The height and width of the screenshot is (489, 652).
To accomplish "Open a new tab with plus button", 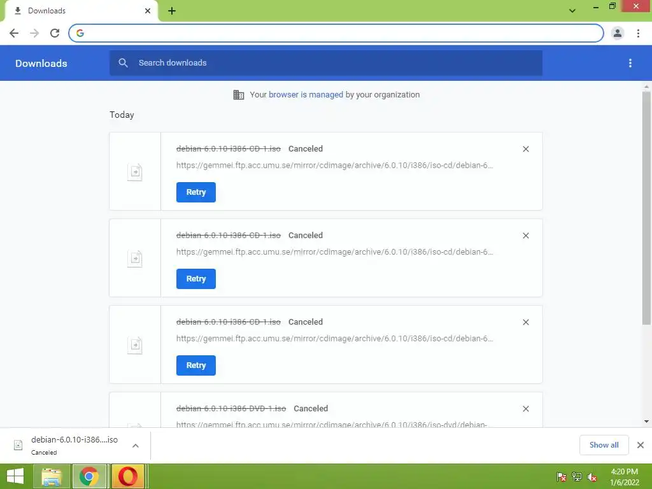I will [x=172, y=11].
